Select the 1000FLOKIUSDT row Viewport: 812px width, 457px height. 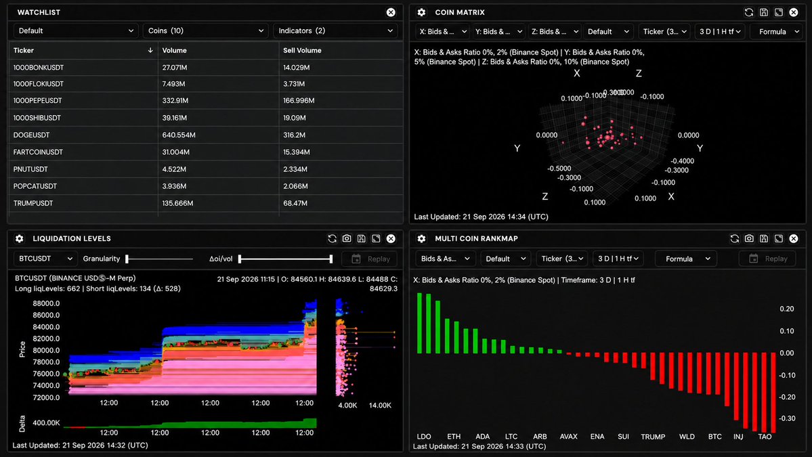pos(206,84)
